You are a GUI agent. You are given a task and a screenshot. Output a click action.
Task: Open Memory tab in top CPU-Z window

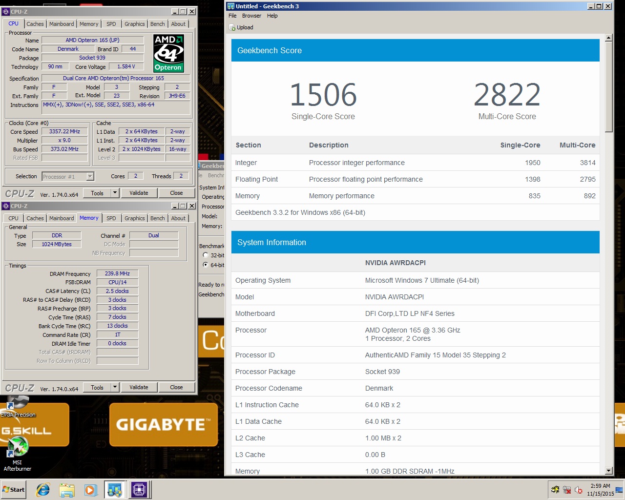pyautogui.click(x=89, y=24)
